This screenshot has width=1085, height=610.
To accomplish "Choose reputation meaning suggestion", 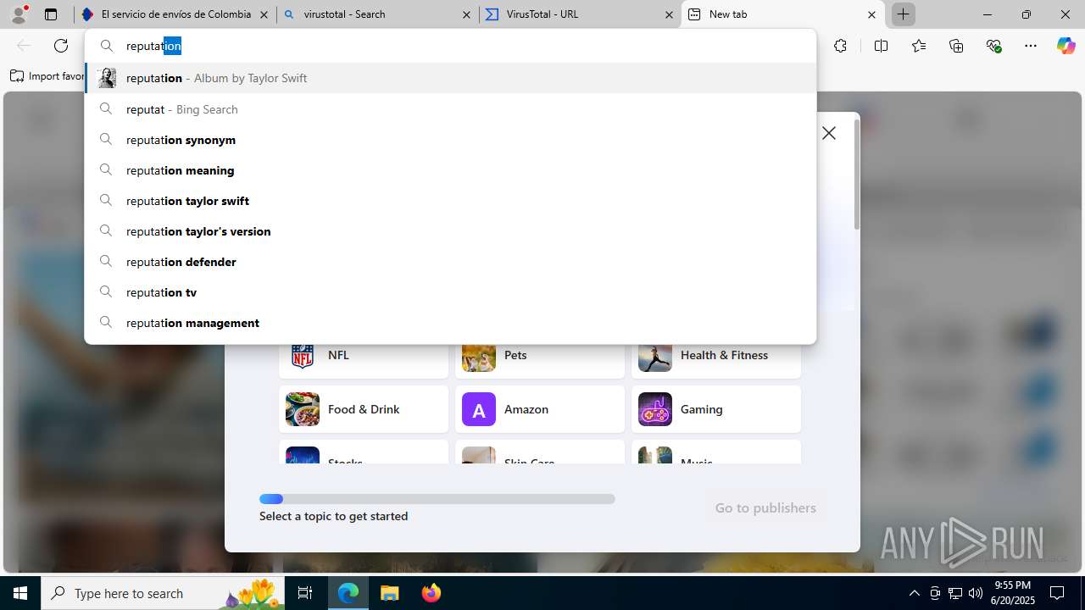I will [450, 170].
